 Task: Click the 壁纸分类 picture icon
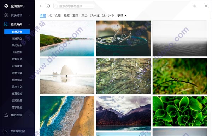pyautogui.click(x=6, y=24)
